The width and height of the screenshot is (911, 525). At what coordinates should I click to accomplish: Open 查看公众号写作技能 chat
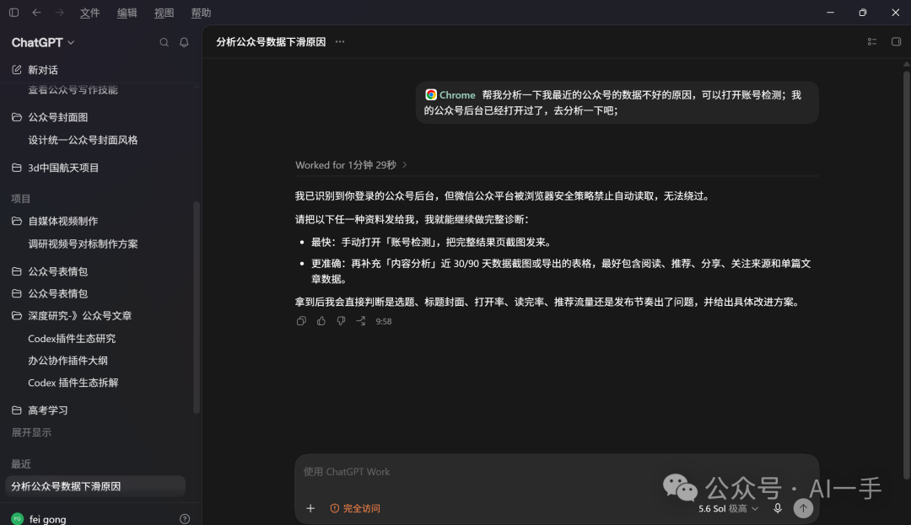tap(73, 90)
